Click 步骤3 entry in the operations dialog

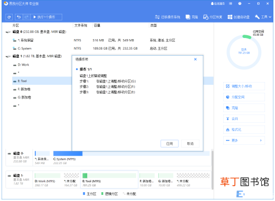pos(107,92)
